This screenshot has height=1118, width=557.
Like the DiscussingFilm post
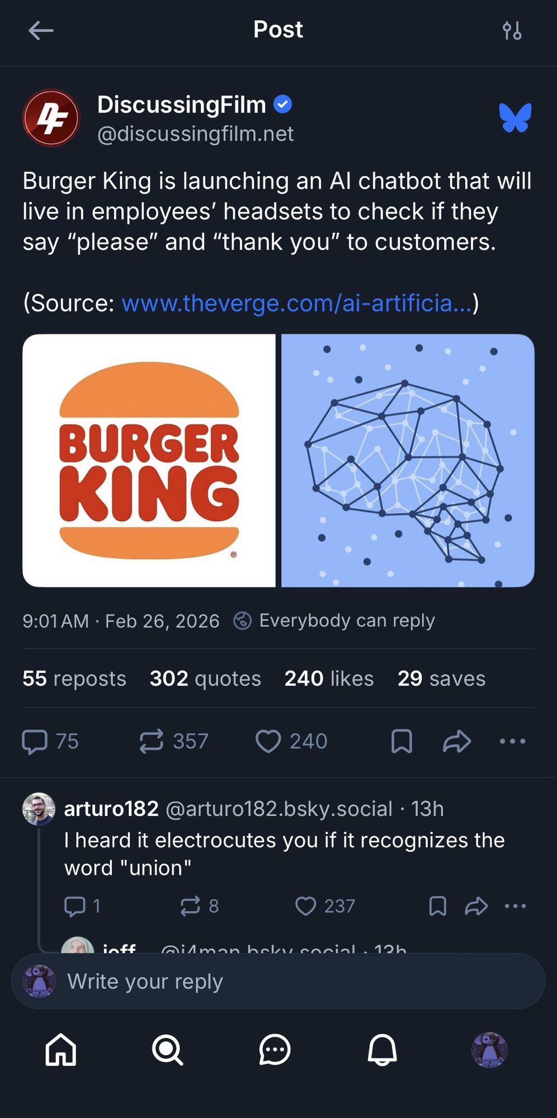pos(268,742)
